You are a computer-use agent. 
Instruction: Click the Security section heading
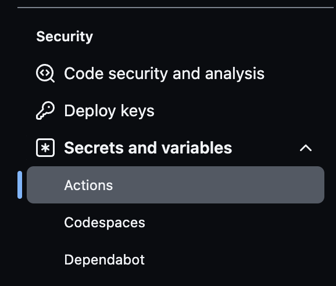tap(65, 37)
